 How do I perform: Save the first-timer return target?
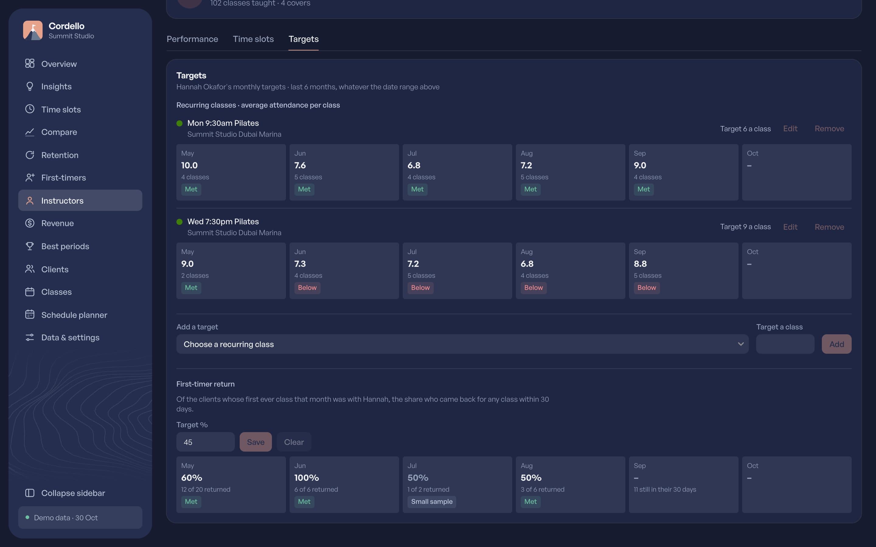(255, 442)
